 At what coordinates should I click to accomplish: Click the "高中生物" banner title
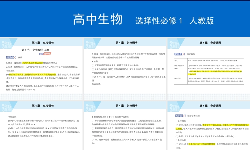pyautogui.click(x=98, y=19)
